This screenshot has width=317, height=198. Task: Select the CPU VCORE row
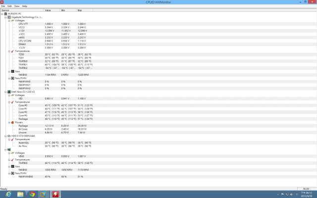coord(55,41)
